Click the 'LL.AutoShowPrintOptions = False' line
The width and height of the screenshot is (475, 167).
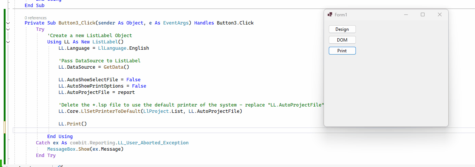coord(102,86)
